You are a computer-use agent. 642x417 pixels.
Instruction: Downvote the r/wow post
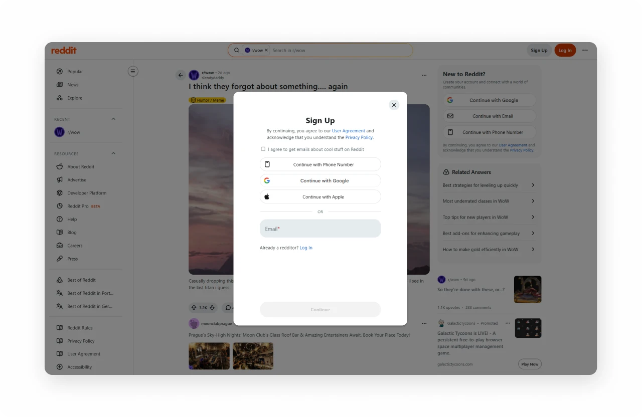click(212, 307)
